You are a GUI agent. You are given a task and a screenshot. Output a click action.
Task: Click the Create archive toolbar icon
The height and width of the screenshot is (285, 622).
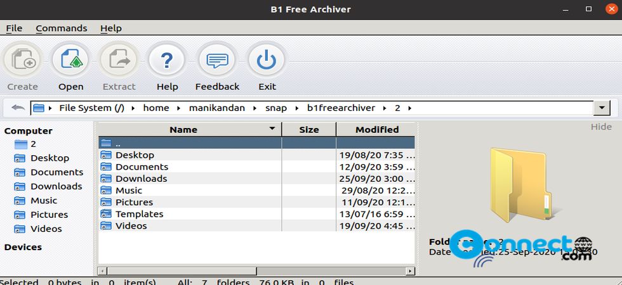23,61
